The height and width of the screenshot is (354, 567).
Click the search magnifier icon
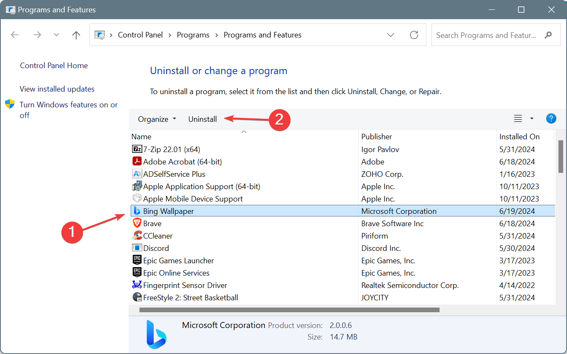549,35
